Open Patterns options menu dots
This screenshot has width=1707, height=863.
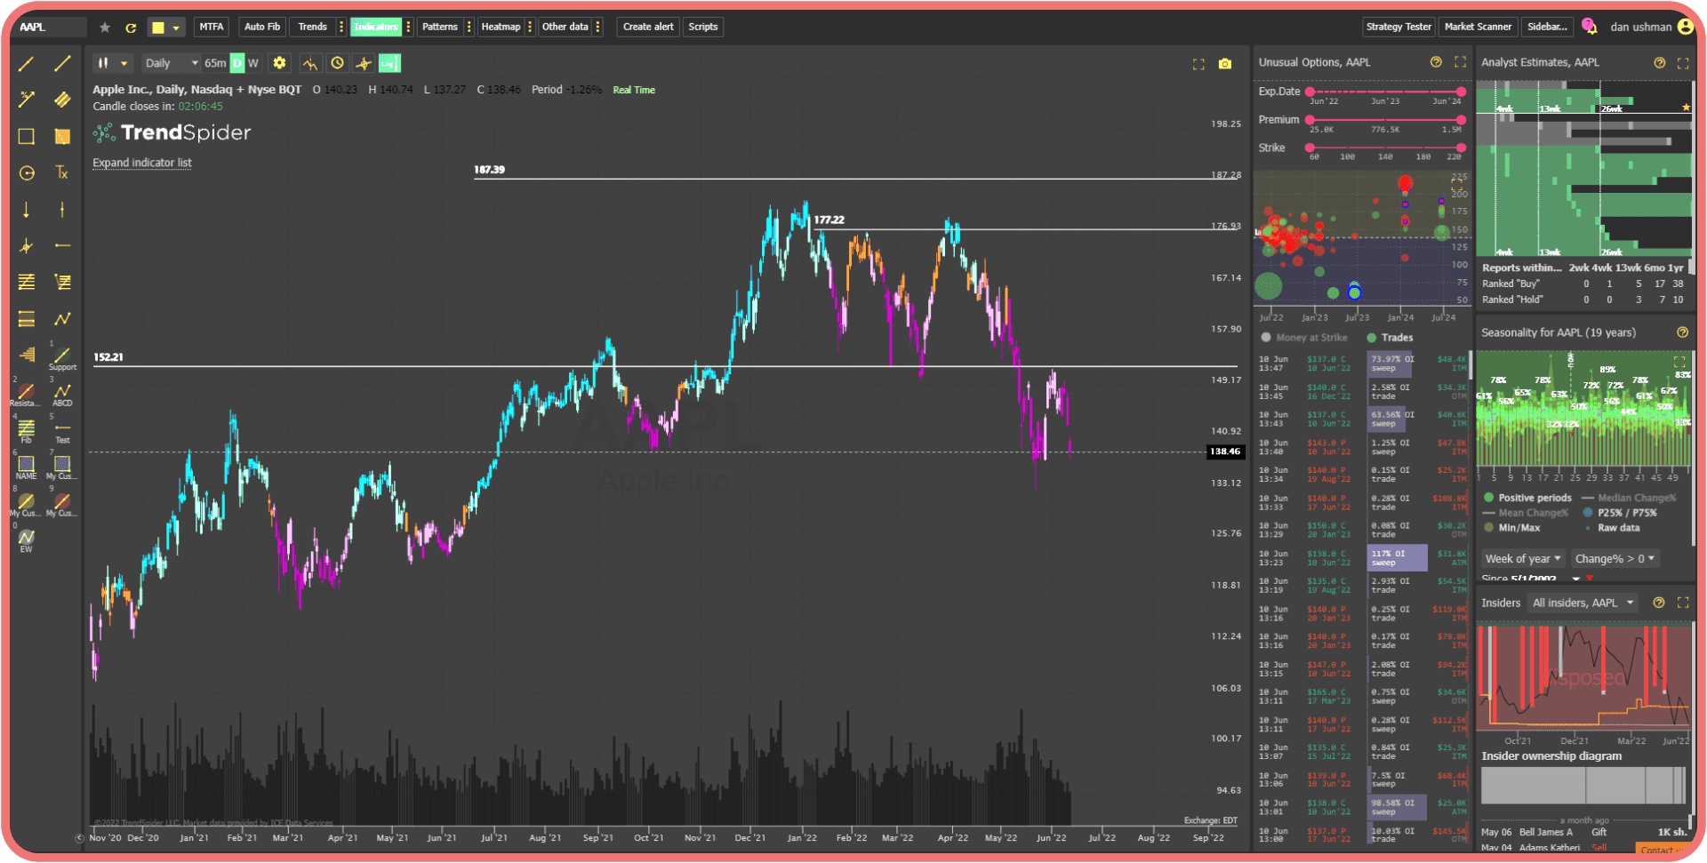pos(469,27)
